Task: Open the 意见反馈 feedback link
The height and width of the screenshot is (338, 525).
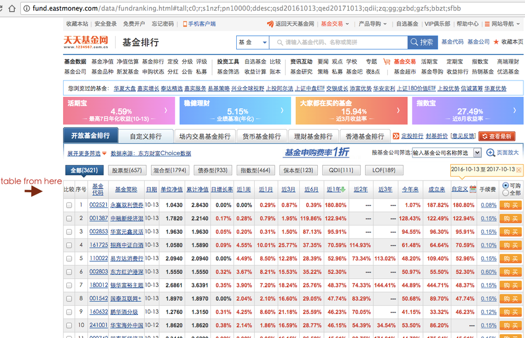Action: tap(463, 136)
